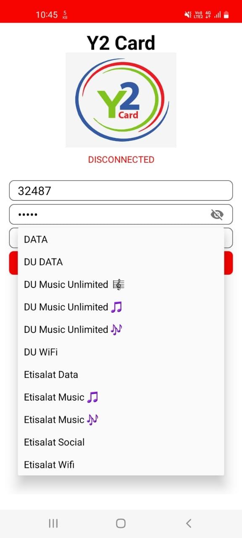Choose Etisalat Data from list

tap(121, 374)
